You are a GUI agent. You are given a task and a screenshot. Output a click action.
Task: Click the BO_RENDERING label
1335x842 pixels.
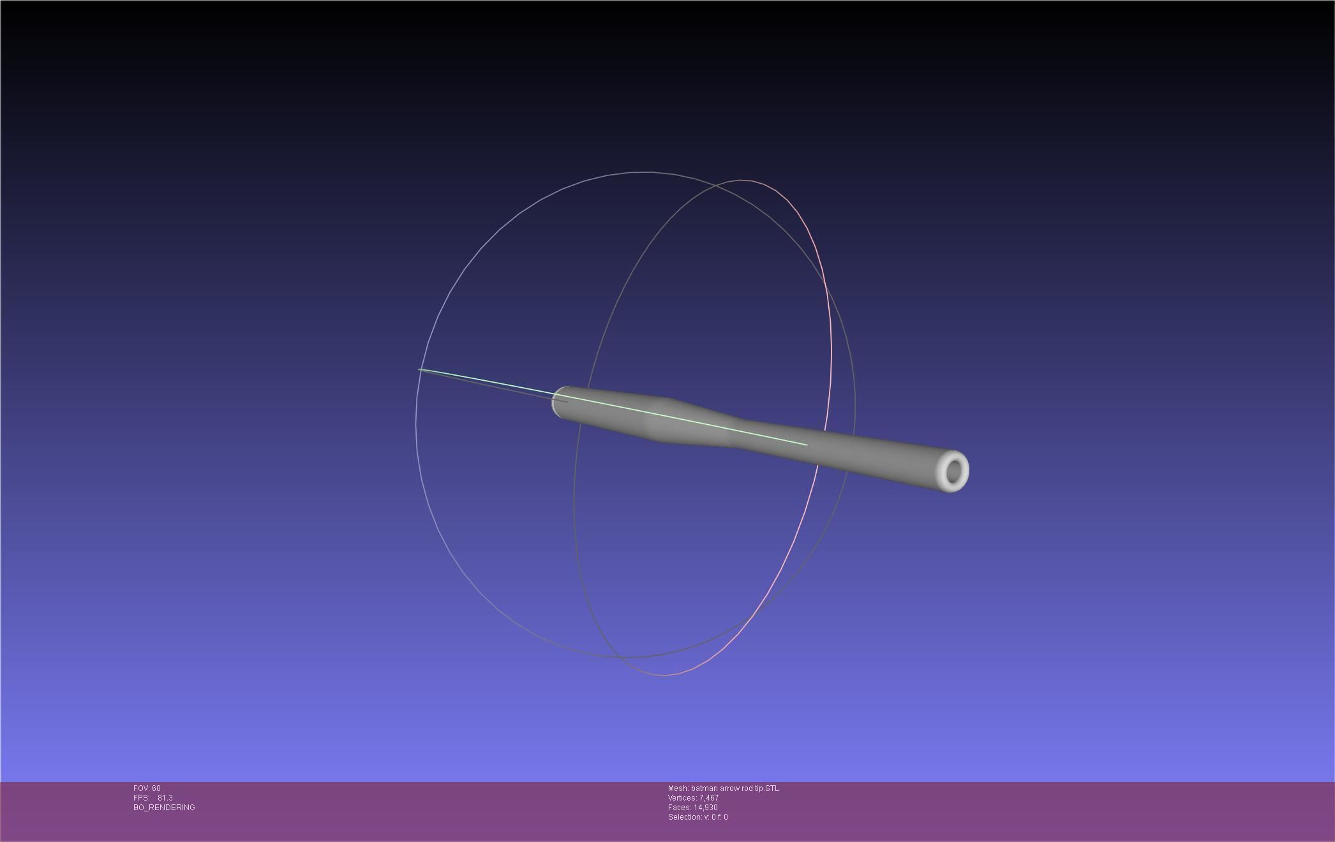click(x=164, y=808)
